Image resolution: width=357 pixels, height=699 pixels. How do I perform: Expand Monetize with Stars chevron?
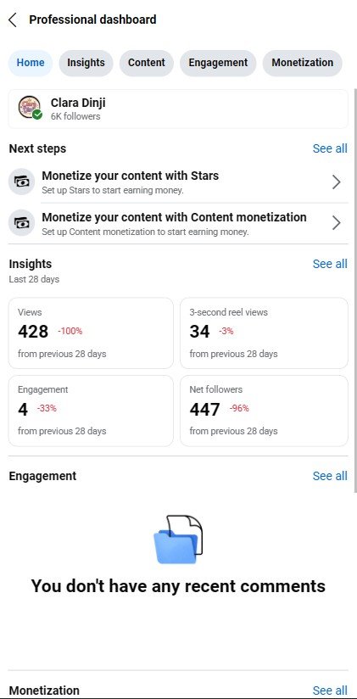pyautogui.click(x=337, y=182)
